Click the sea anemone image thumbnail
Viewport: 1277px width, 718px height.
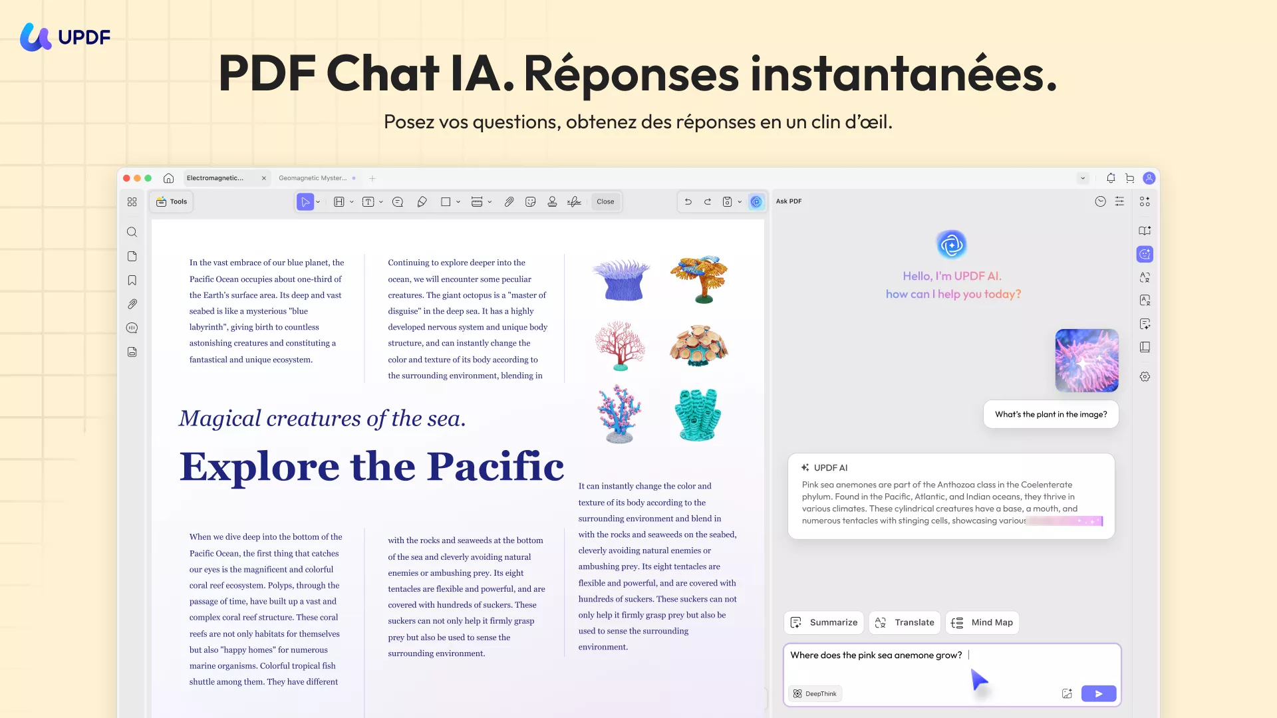[1086, 360]
